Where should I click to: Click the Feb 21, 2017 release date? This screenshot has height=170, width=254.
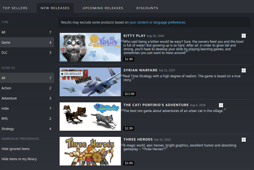[167, 70]
